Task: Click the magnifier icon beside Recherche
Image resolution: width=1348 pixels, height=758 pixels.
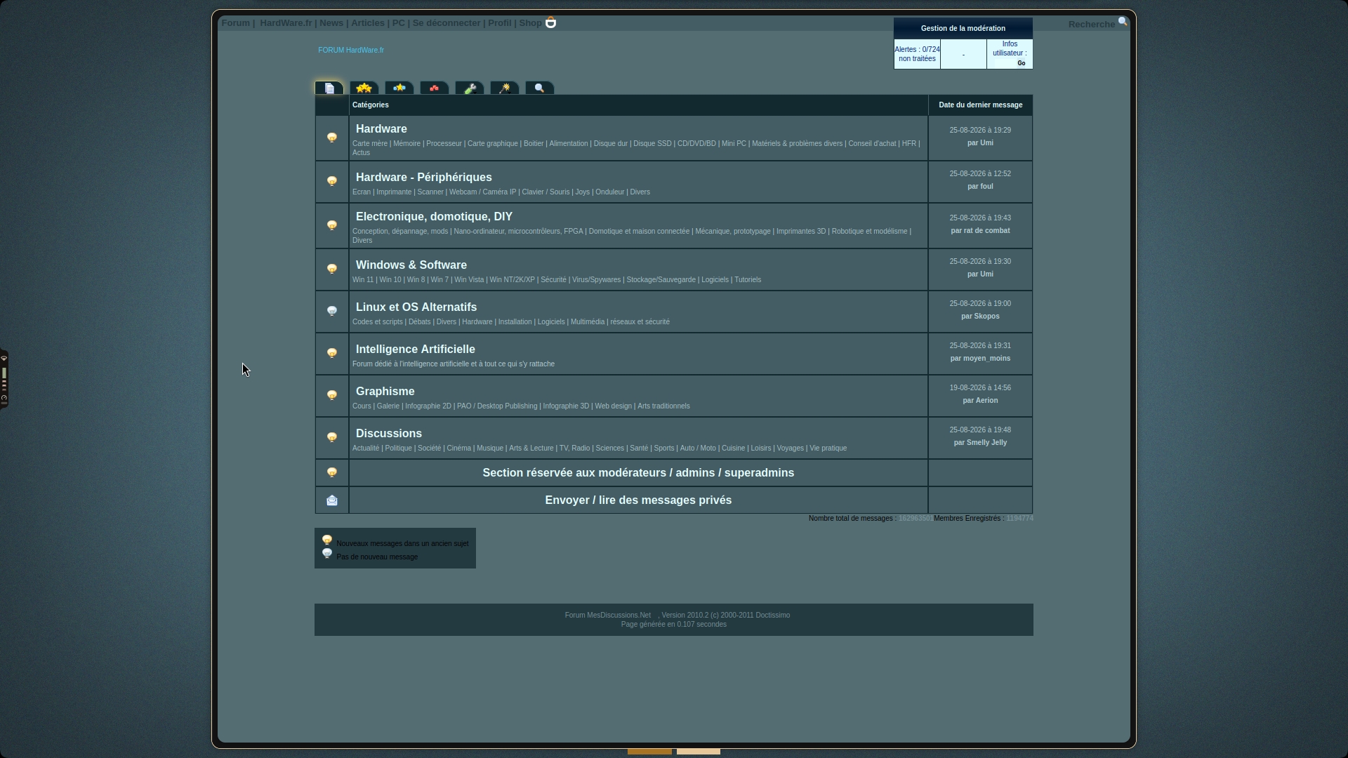Action: pos(1123,22)
